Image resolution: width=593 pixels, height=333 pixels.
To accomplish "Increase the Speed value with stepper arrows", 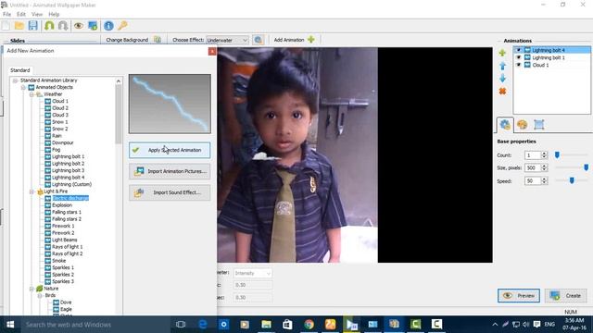I will 544,179.
